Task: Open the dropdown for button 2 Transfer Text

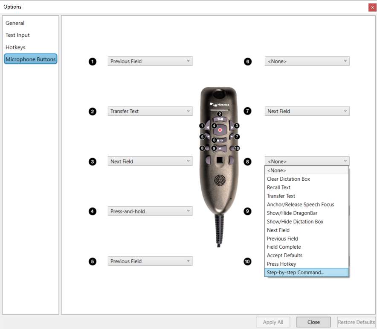Action: pos(188,111)
